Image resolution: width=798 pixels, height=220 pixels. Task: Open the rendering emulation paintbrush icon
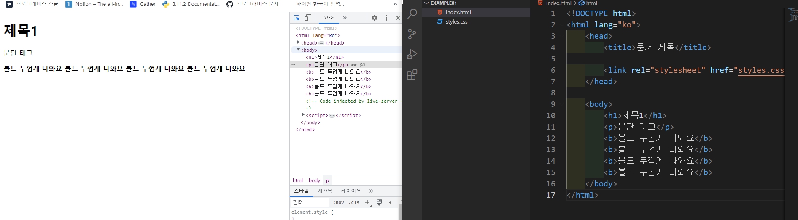pyautogui.click(x=379, y=202)
